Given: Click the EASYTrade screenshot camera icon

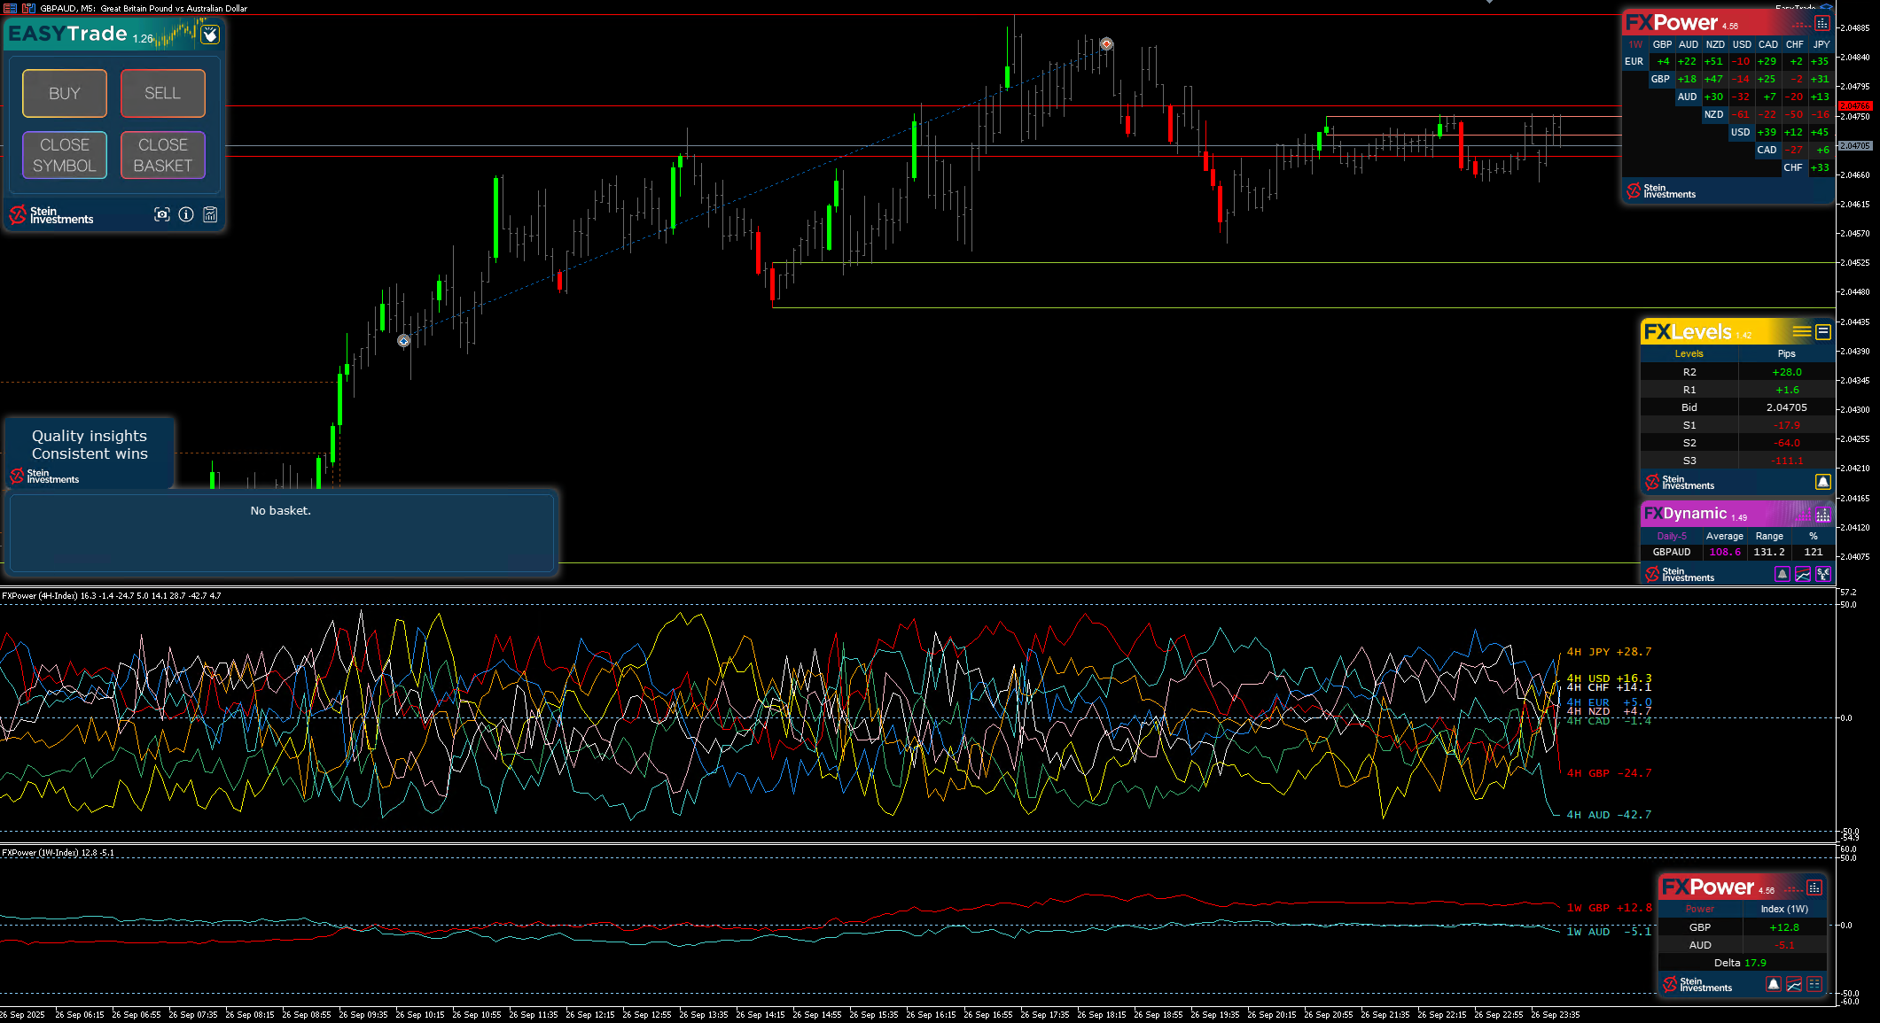Looking at the screenshot, I should [x=161, y=214].
